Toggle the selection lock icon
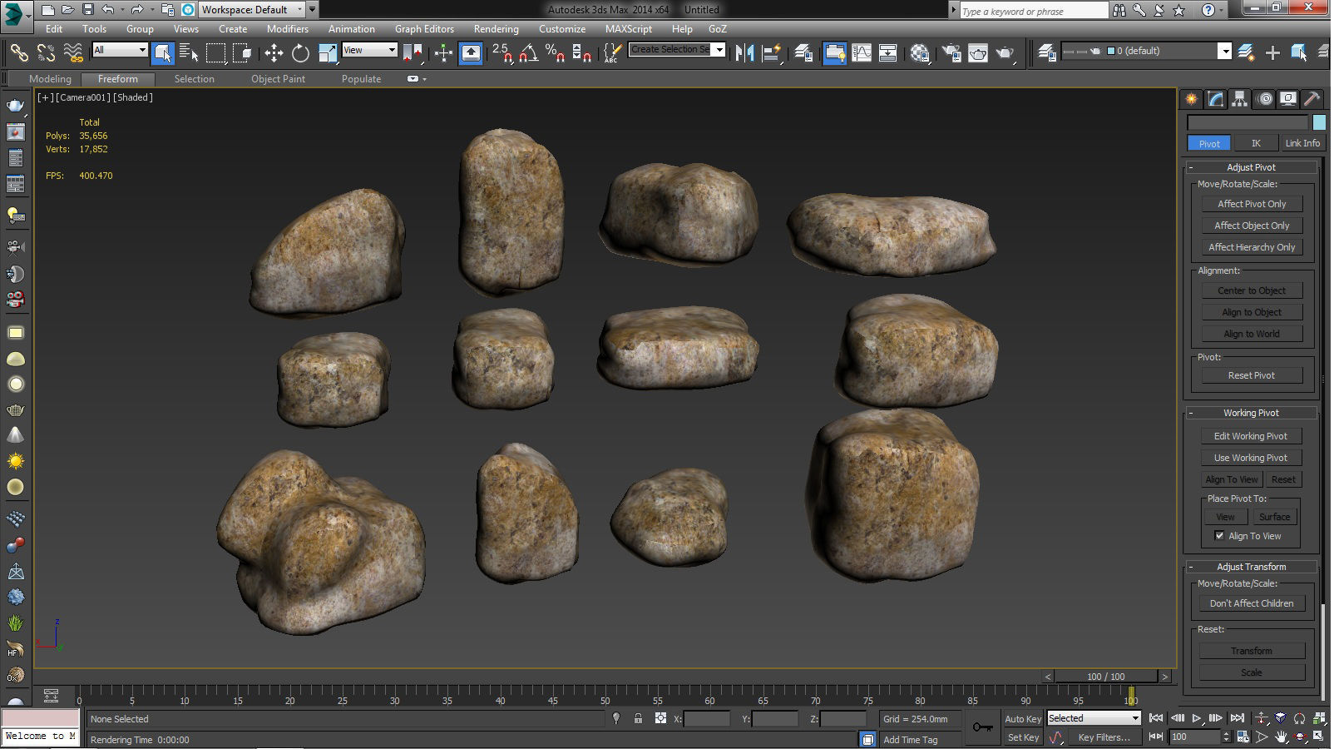1334x749 pixels. click(638, 718)
